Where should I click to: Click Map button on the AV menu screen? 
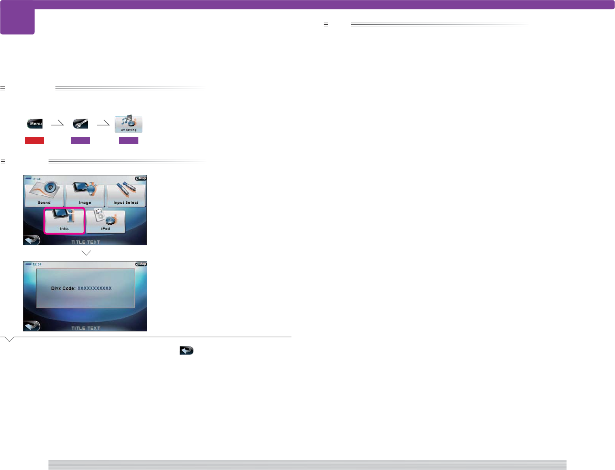(x=141, y=178)
